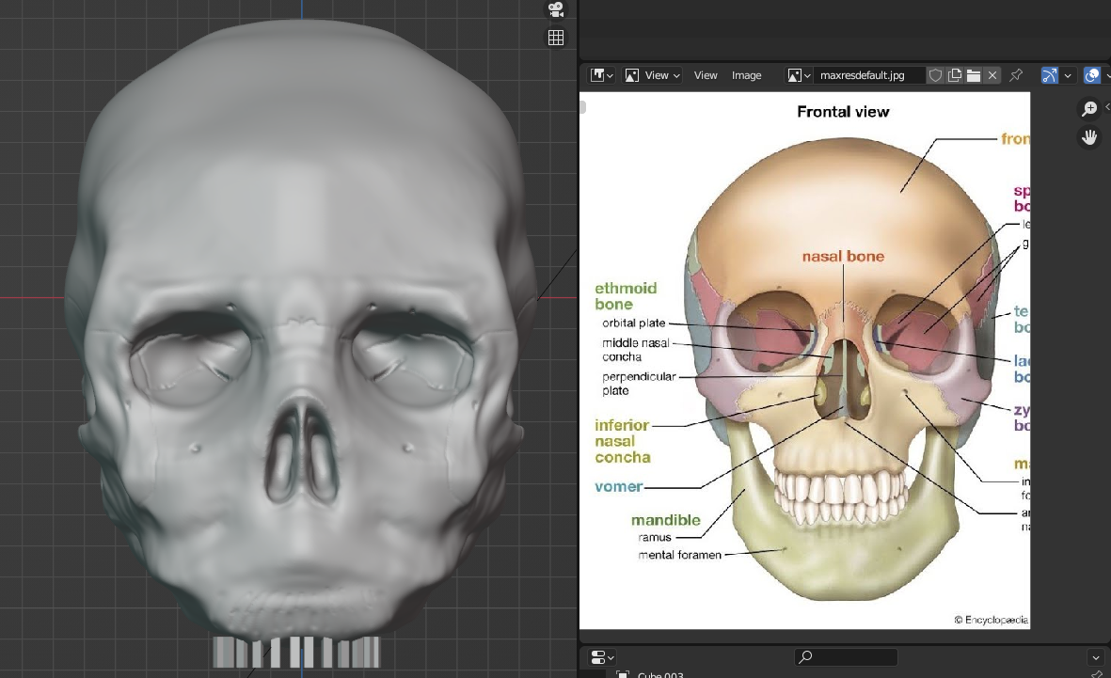Viewport: 1111px width, 678px height.
Task: Toggle the image editor overlays button
Action: pos(1091,75)
